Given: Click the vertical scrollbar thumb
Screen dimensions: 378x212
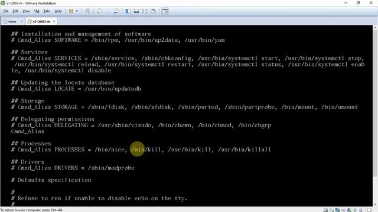Looking at the screenshot, I should [376, 104].
